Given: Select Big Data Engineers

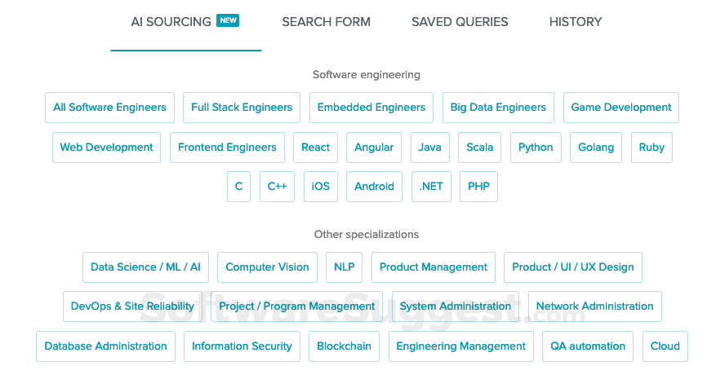Looking at the screenshot, I should [x=498, y=108].
